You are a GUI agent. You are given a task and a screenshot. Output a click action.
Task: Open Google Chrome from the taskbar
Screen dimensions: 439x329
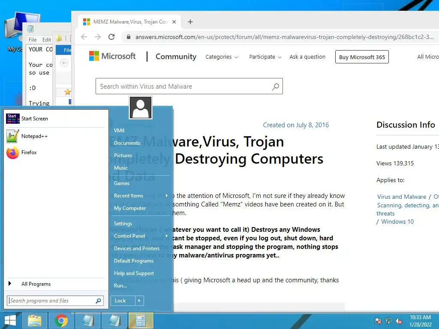tap(61, 320)
